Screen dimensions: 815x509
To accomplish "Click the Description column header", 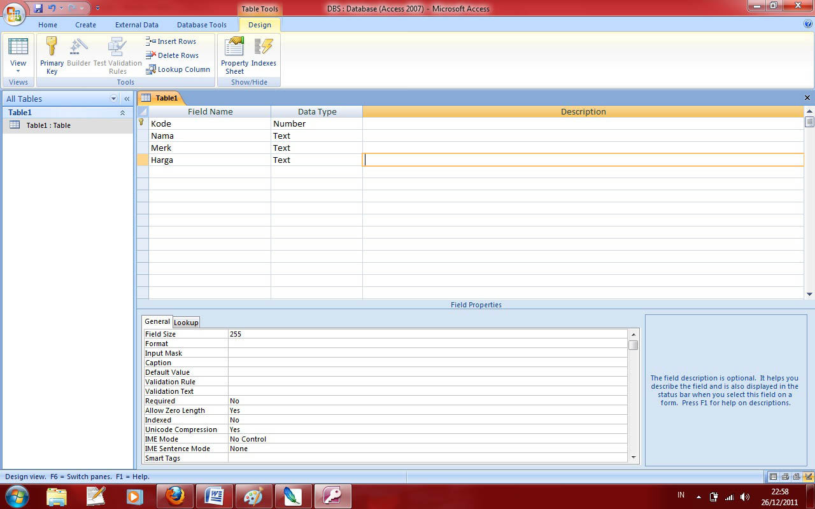I will [583, 111].
